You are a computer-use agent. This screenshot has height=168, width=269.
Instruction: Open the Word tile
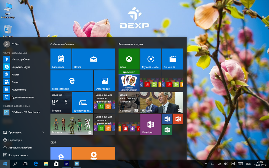[167, 119]
